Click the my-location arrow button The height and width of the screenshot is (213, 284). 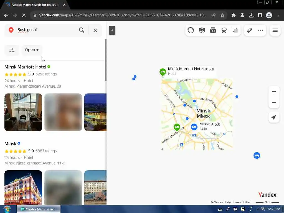click(274, 117)
